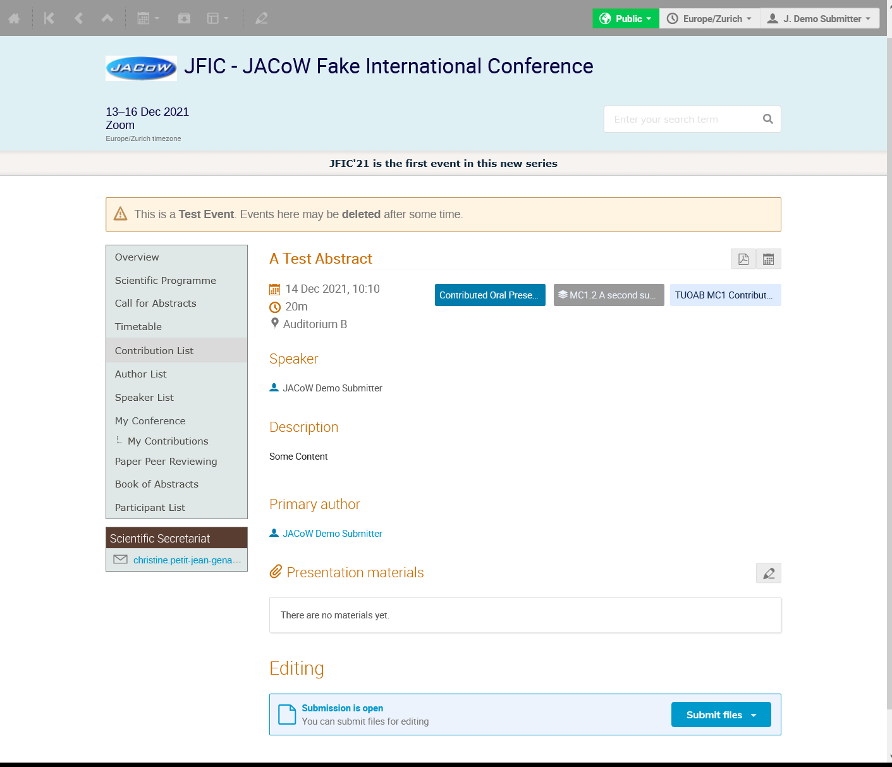Screen dimensions: 892x767
Task: Expand the J. Demo Submitter user menu
Action: [x=819, y=18]
